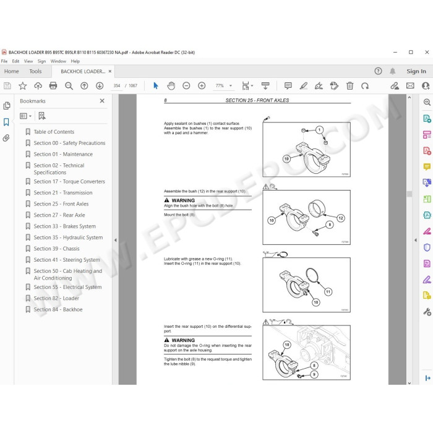Open the Attachments paperclip panel

(6, 138)
